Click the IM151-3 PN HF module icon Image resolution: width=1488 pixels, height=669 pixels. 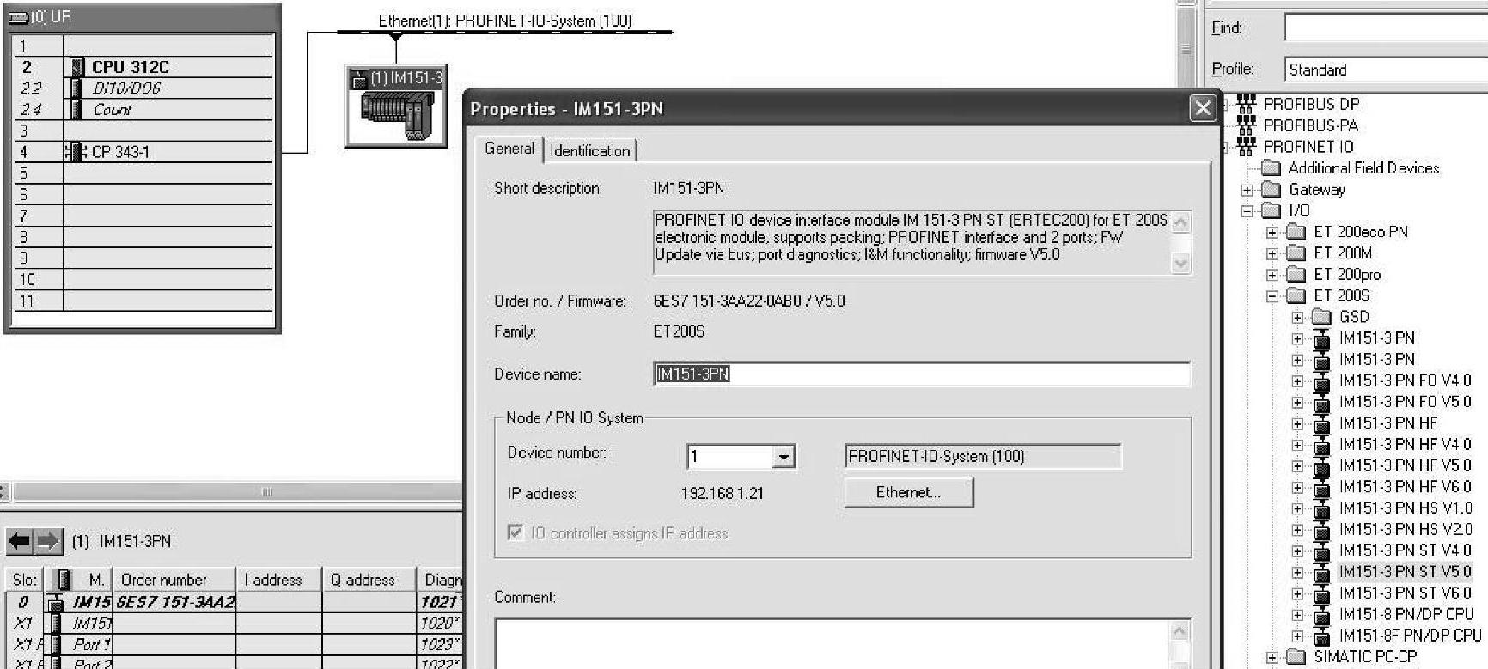pos(1322,423)
